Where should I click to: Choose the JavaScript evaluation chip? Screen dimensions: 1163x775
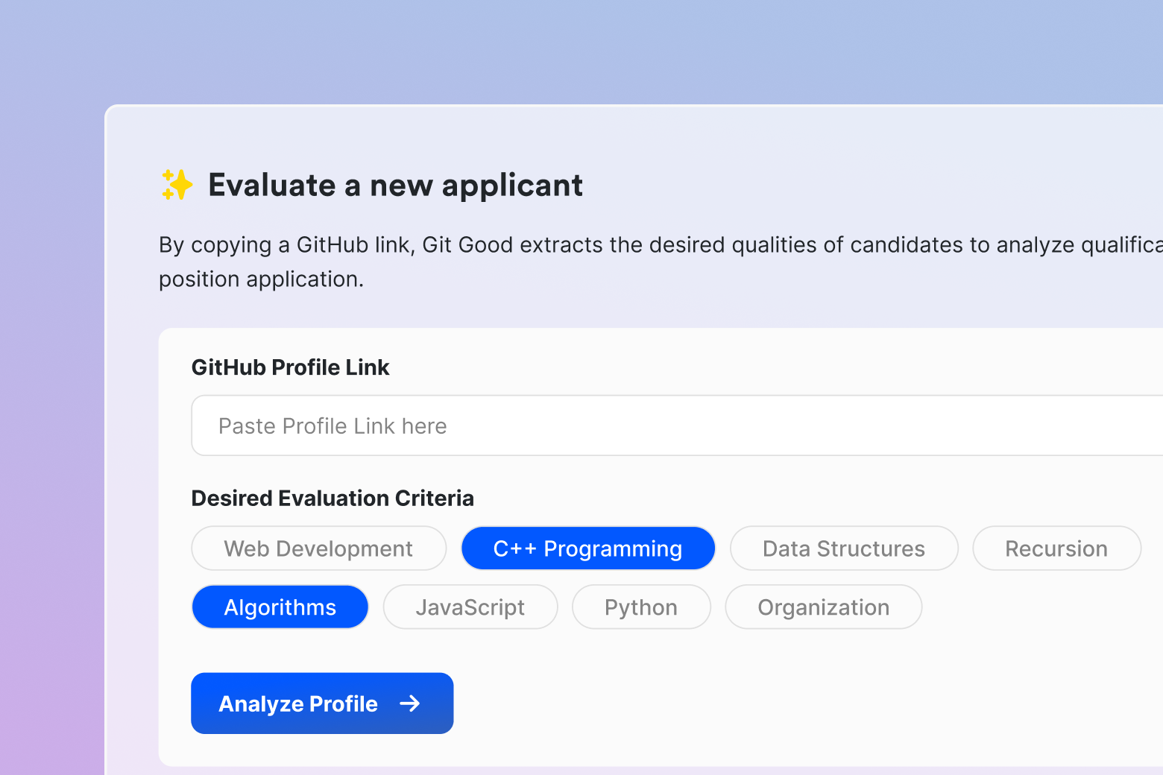pos(470,607)
